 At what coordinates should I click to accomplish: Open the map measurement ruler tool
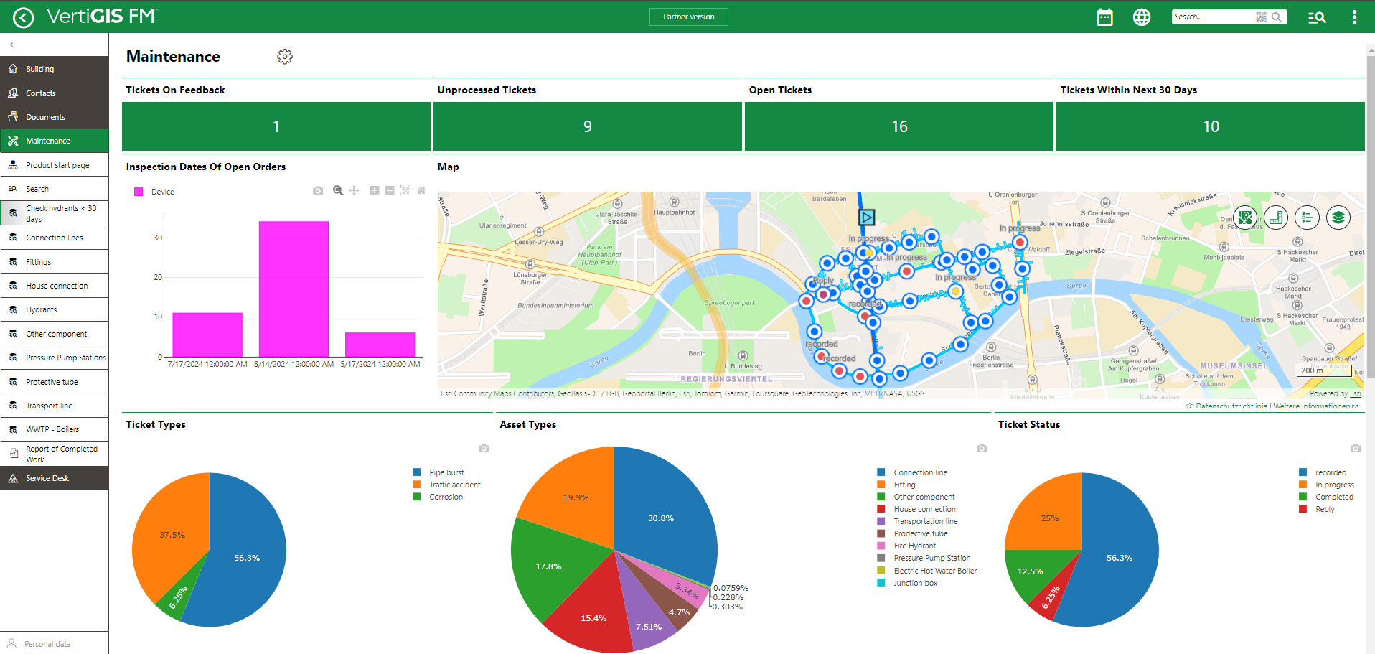(x=1276, y=217)
